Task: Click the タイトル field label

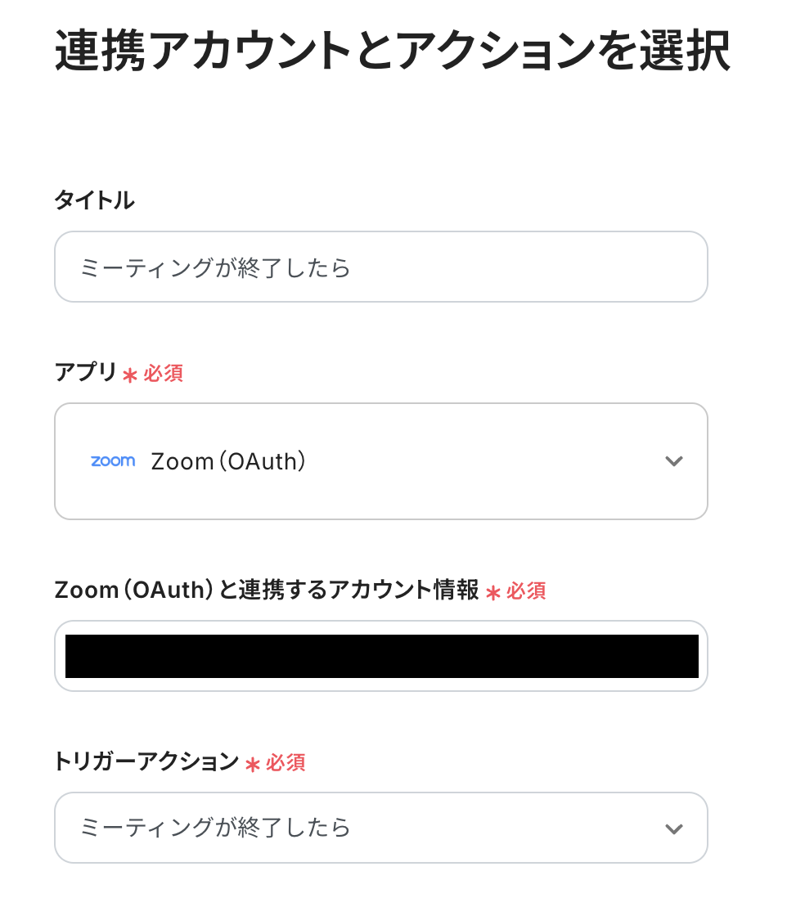Action: [x=94, y=200]
